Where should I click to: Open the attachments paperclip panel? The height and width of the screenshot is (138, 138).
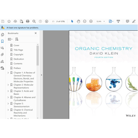click(2, 54)
